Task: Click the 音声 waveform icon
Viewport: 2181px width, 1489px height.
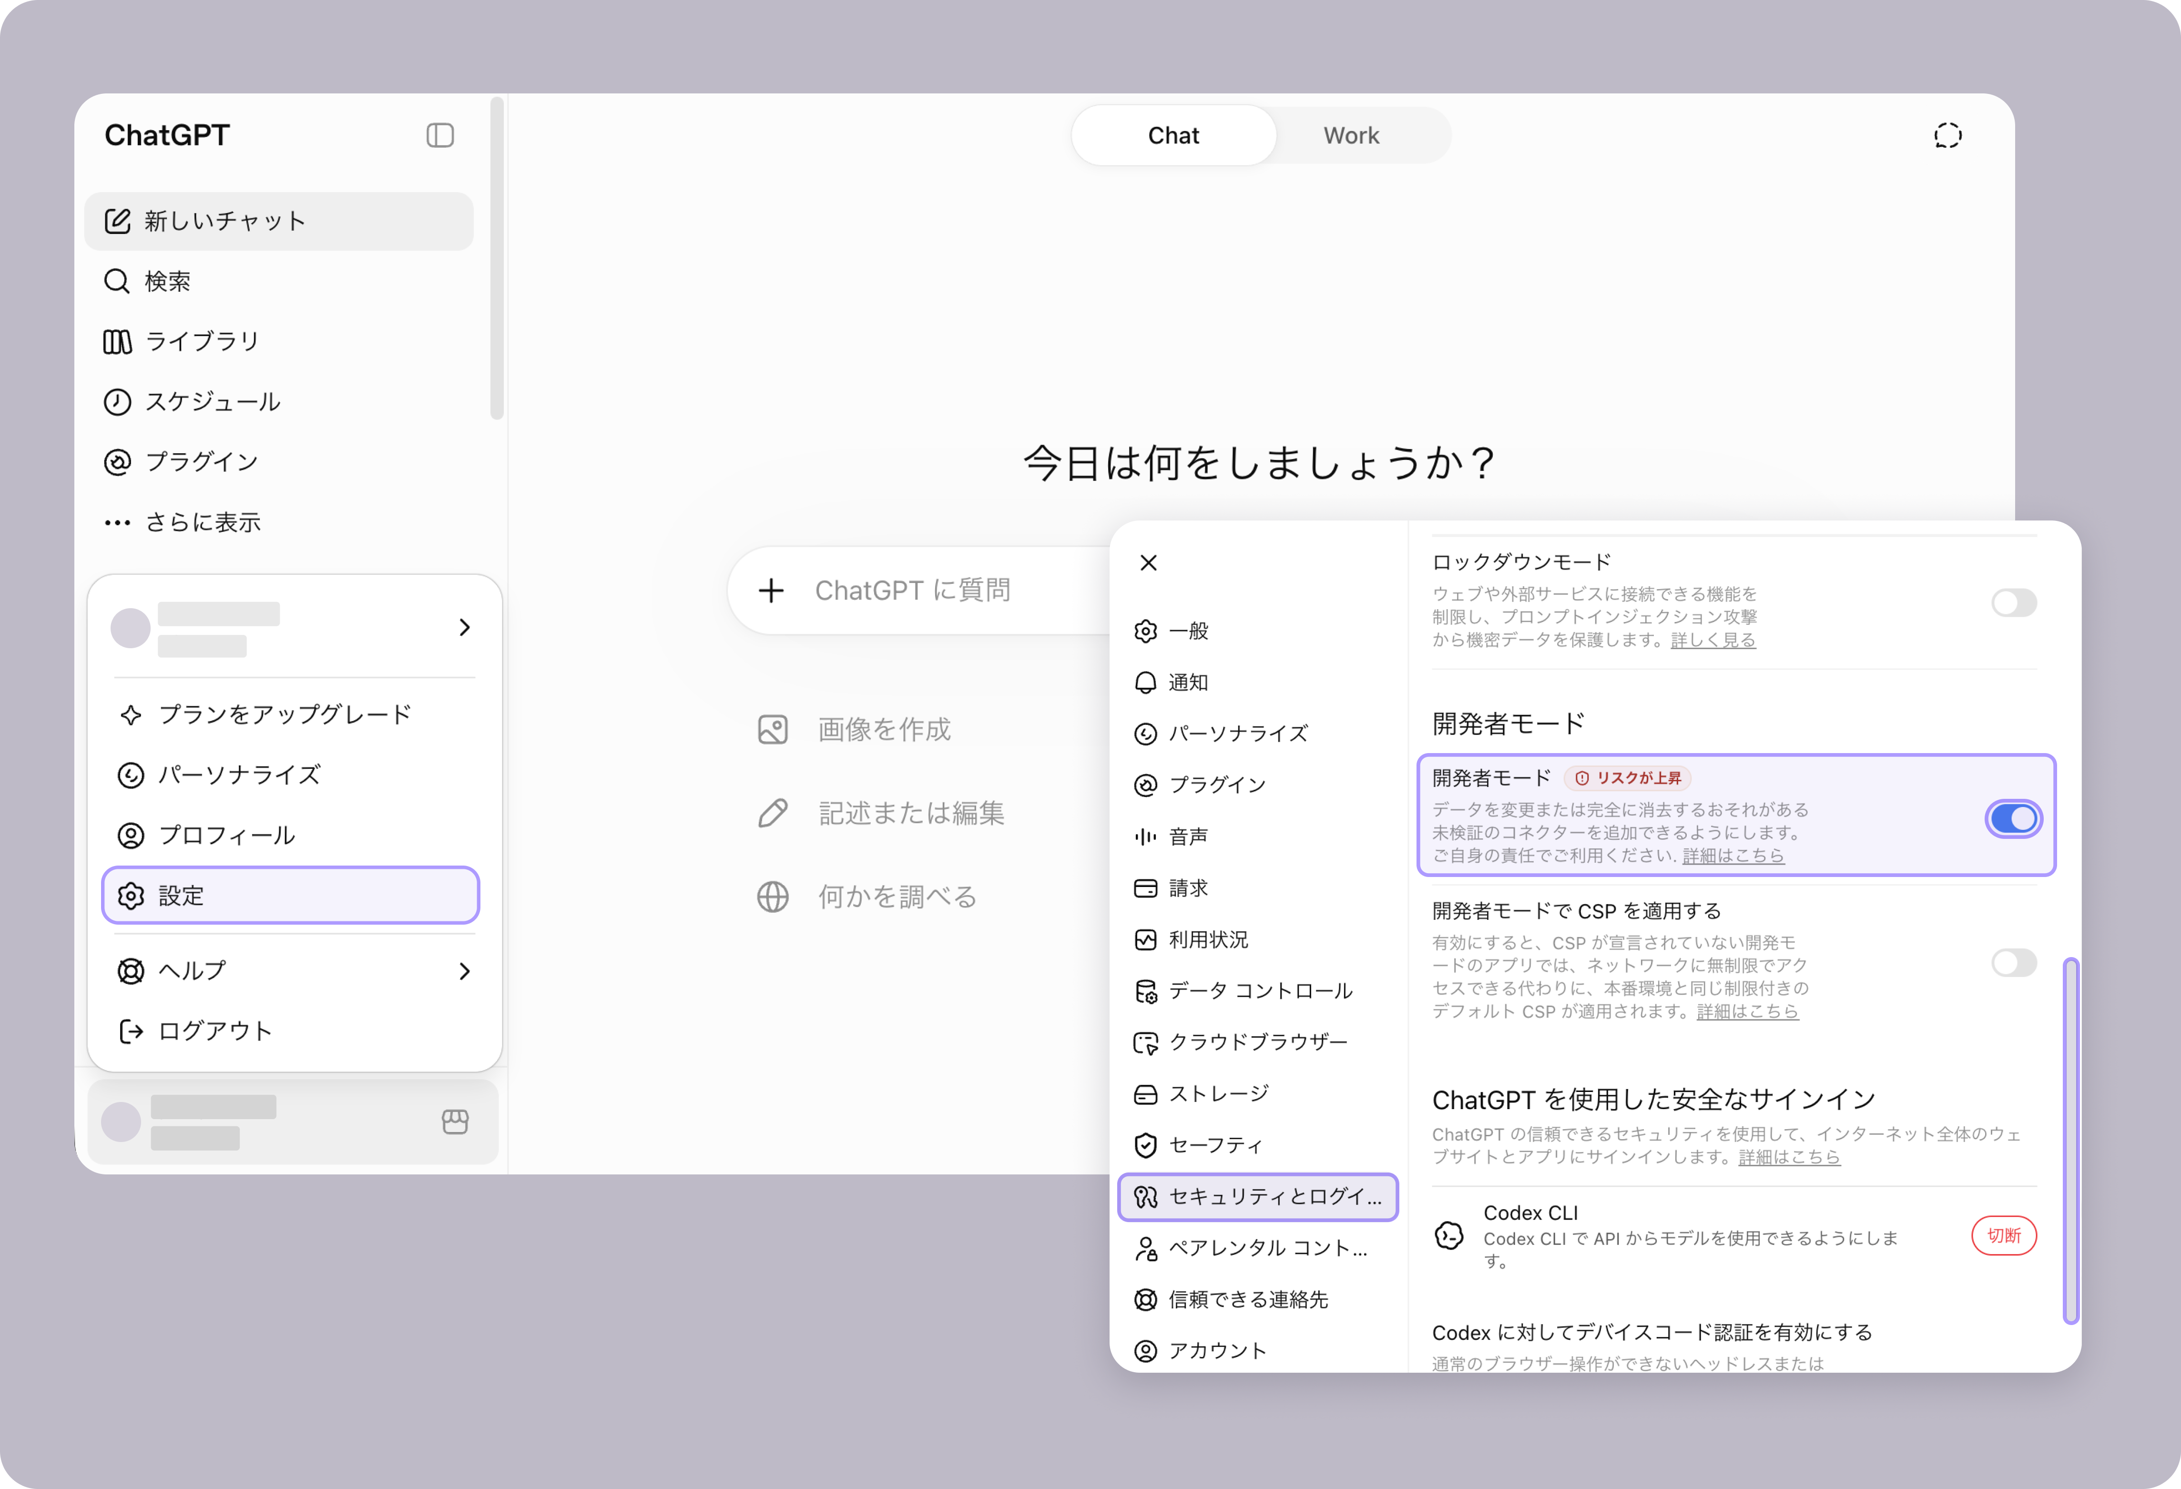Action: [1146, 837]
